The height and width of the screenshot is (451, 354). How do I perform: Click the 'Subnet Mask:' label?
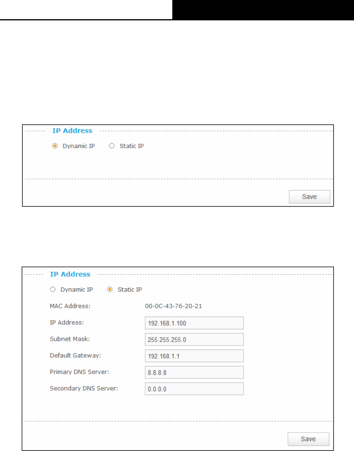(70, 339)
